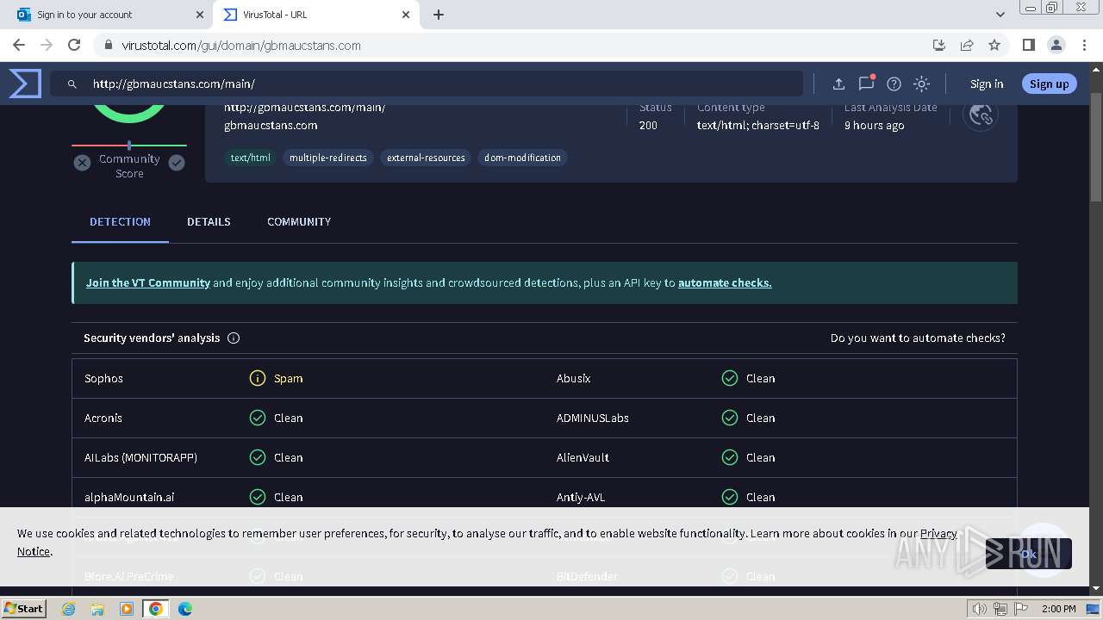Click the Sign up button
The image size is (1103, 620).
click(1049, 84)
